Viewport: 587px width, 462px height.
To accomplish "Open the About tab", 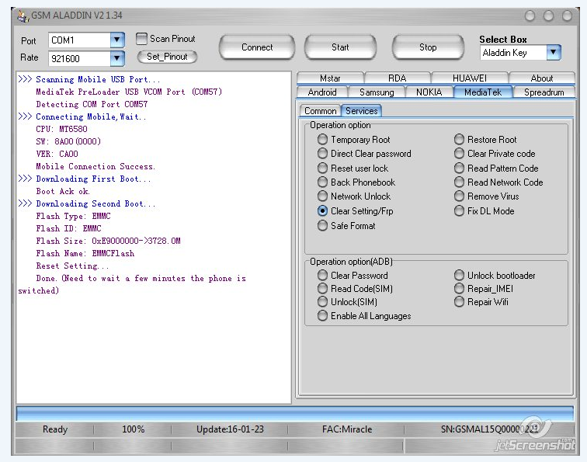I will click(x=542, y=78).
